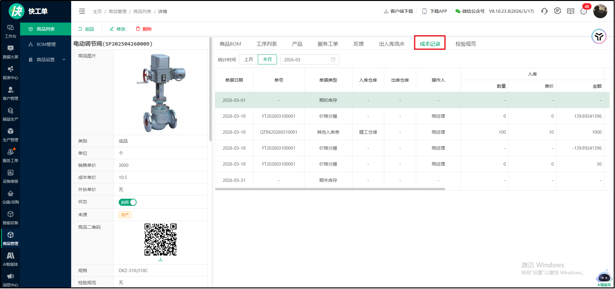Screen dimensions: 615x289
Task: Open 生产管理 in the left sidebar
Action: [11, 135]
